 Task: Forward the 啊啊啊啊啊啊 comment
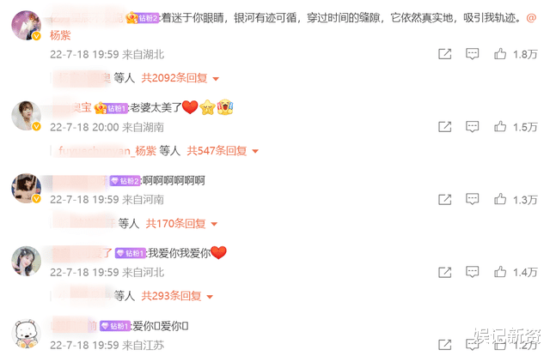point(445,199)
